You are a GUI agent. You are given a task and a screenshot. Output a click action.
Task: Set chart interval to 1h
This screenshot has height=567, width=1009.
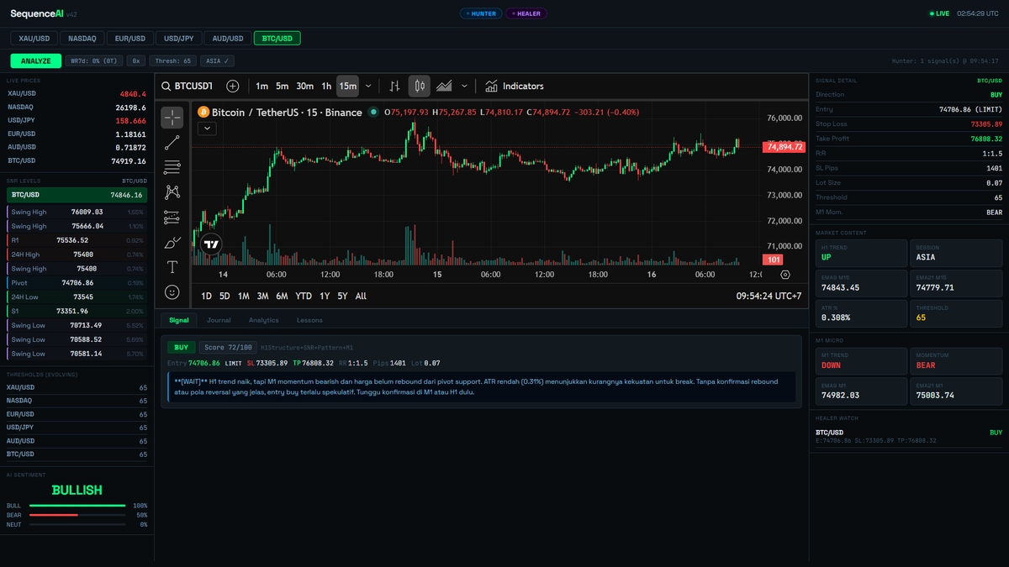pyautogui.click(x=326, y=86)
